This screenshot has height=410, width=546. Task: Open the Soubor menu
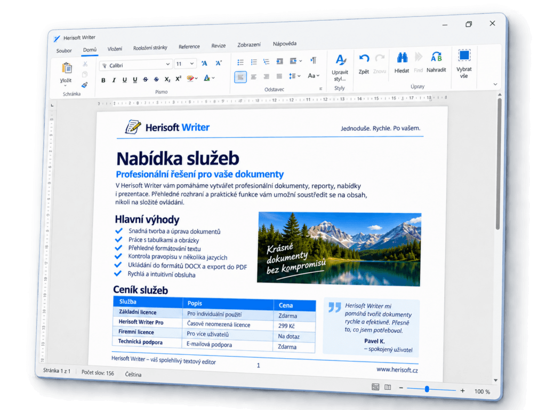point(64,51)
